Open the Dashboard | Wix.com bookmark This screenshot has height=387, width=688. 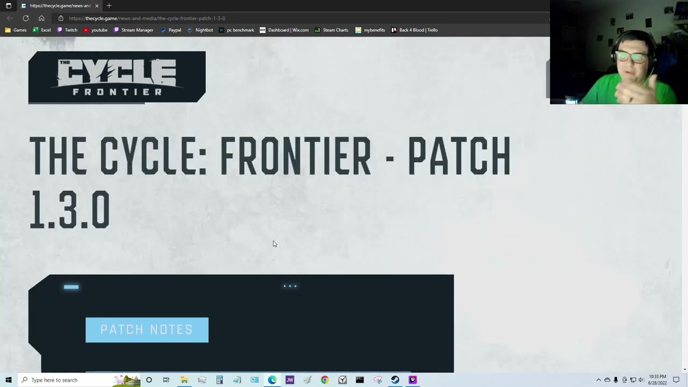coord(284,30)
